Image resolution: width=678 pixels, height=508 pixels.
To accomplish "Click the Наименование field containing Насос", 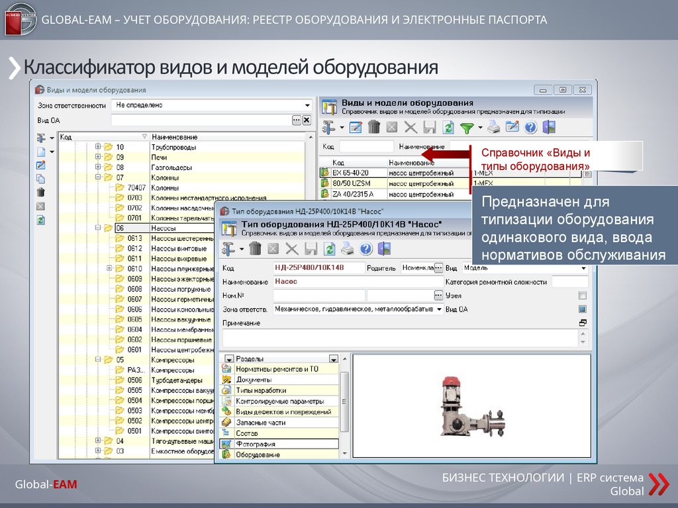I will pos(358,282).
